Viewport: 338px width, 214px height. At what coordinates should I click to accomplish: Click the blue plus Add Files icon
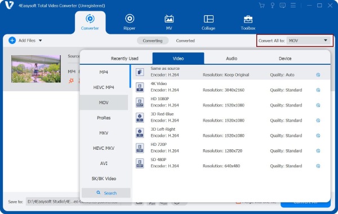pyautogui.click(x=12, y=41)
